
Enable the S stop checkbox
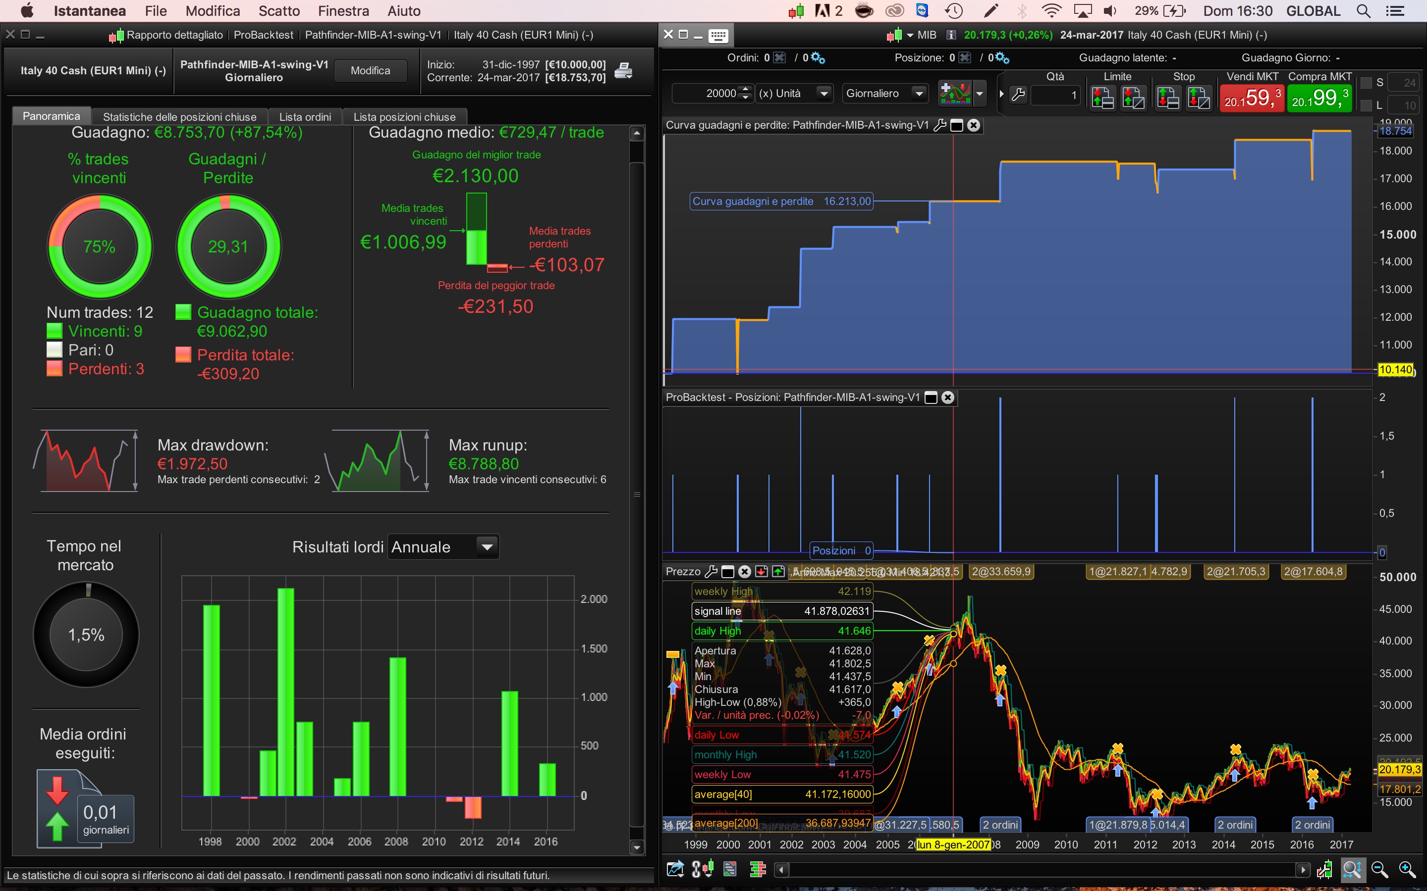pos(1366,83)
